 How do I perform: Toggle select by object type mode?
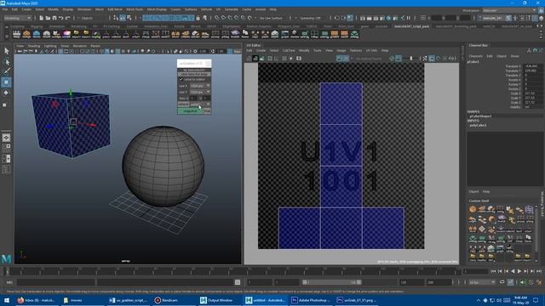tap(123, 18)
